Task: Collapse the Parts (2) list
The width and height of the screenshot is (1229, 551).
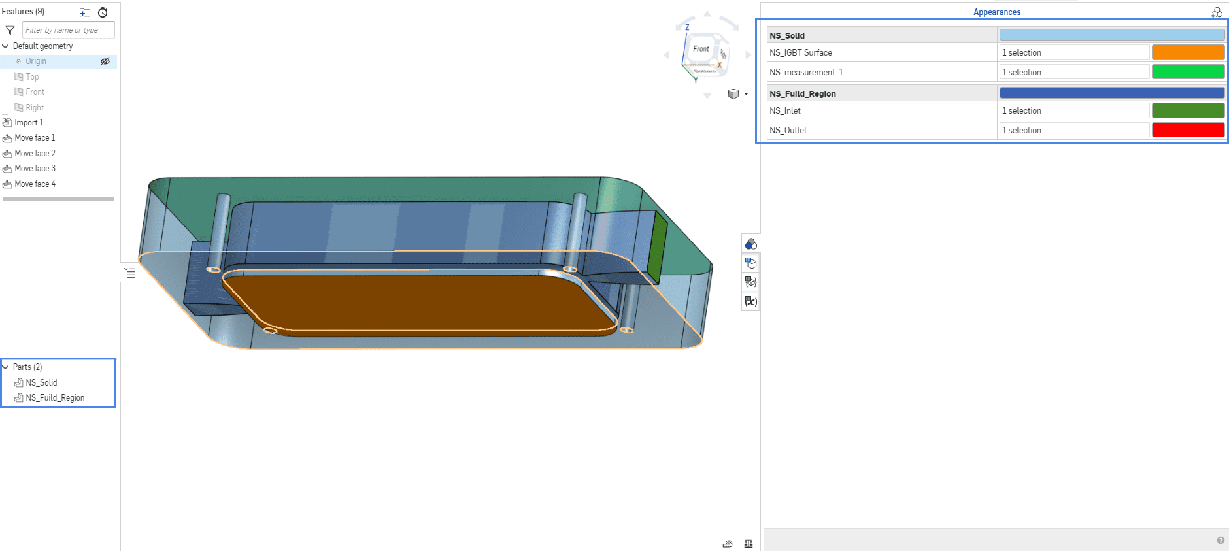Action: coord(6,367)
